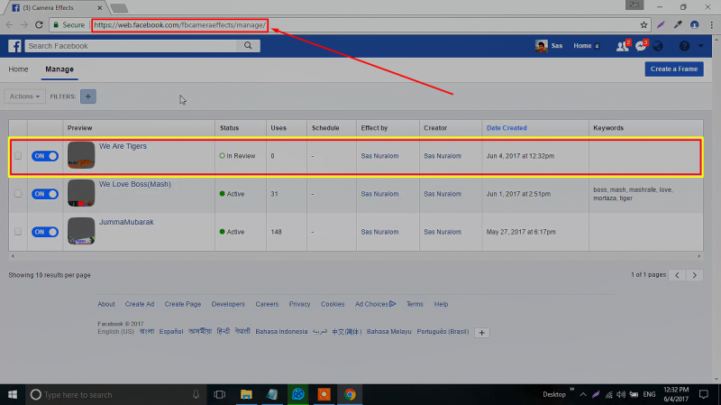This screenshot has width=721, height=405.
Task: Open the We Love Boss(Mash) effect
Action: coord(134,184)
